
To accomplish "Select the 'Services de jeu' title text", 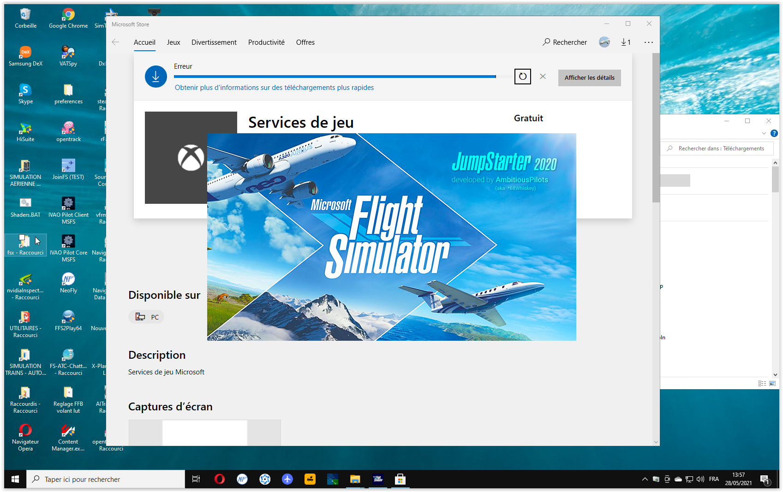I will (301, 123).
